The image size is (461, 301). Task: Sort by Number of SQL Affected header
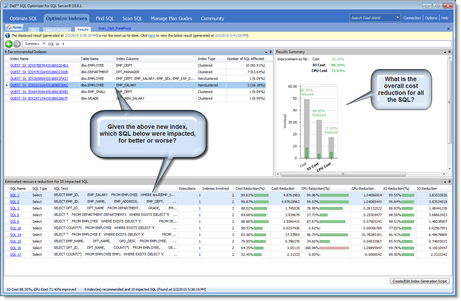(x=246, y=59)
